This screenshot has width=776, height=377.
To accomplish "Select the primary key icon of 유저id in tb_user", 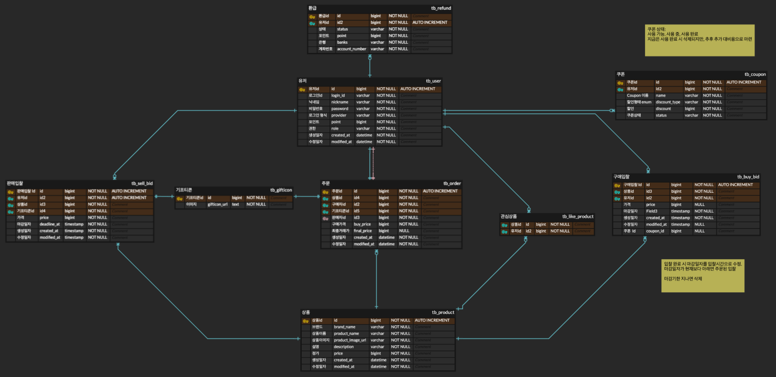I will coord(302,90).
